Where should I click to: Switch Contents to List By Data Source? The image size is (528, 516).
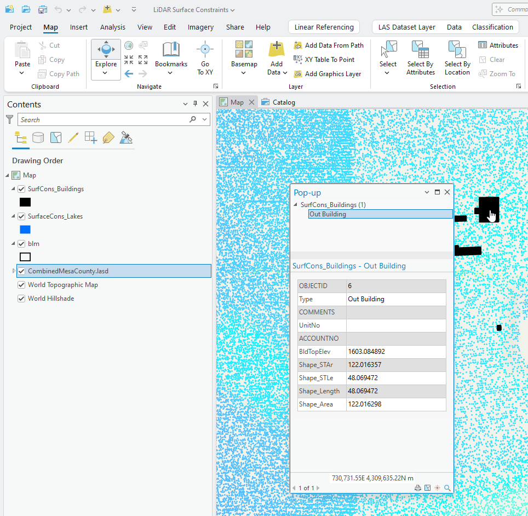click(38, 137)
